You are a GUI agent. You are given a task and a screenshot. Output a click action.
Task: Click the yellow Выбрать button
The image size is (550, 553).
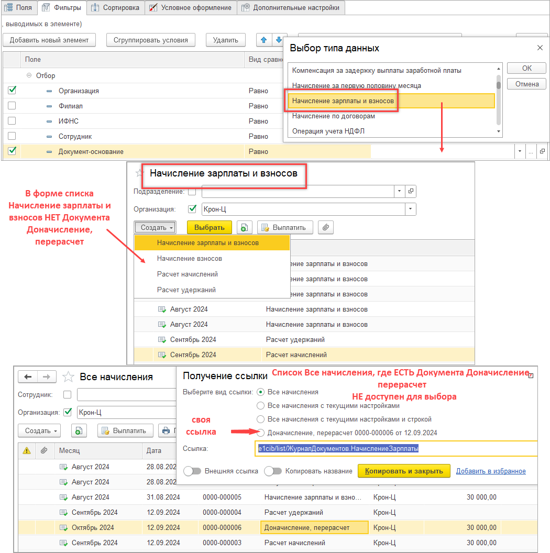(x=209, y=227)
